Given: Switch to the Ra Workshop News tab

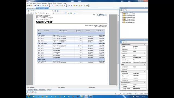Looking at the screenshot, I should pos(31,8).
